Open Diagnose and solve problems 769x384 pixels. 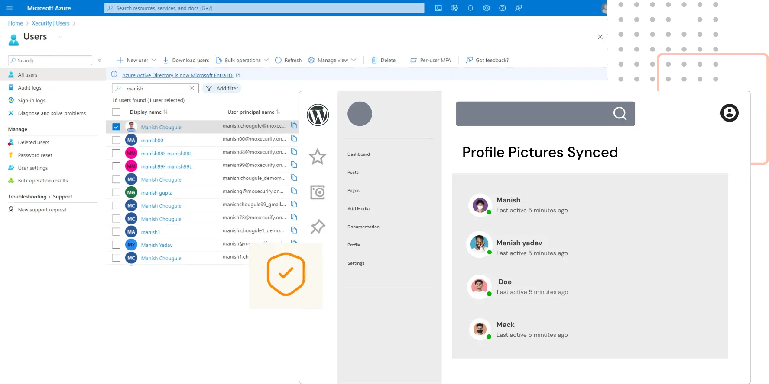tap(52, 113)
